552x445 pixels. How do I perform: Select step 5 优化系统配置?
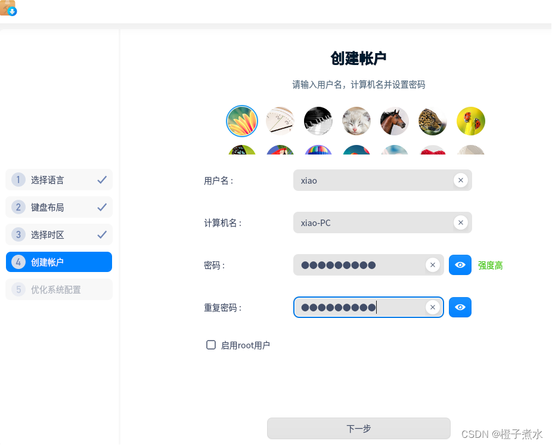59,289
